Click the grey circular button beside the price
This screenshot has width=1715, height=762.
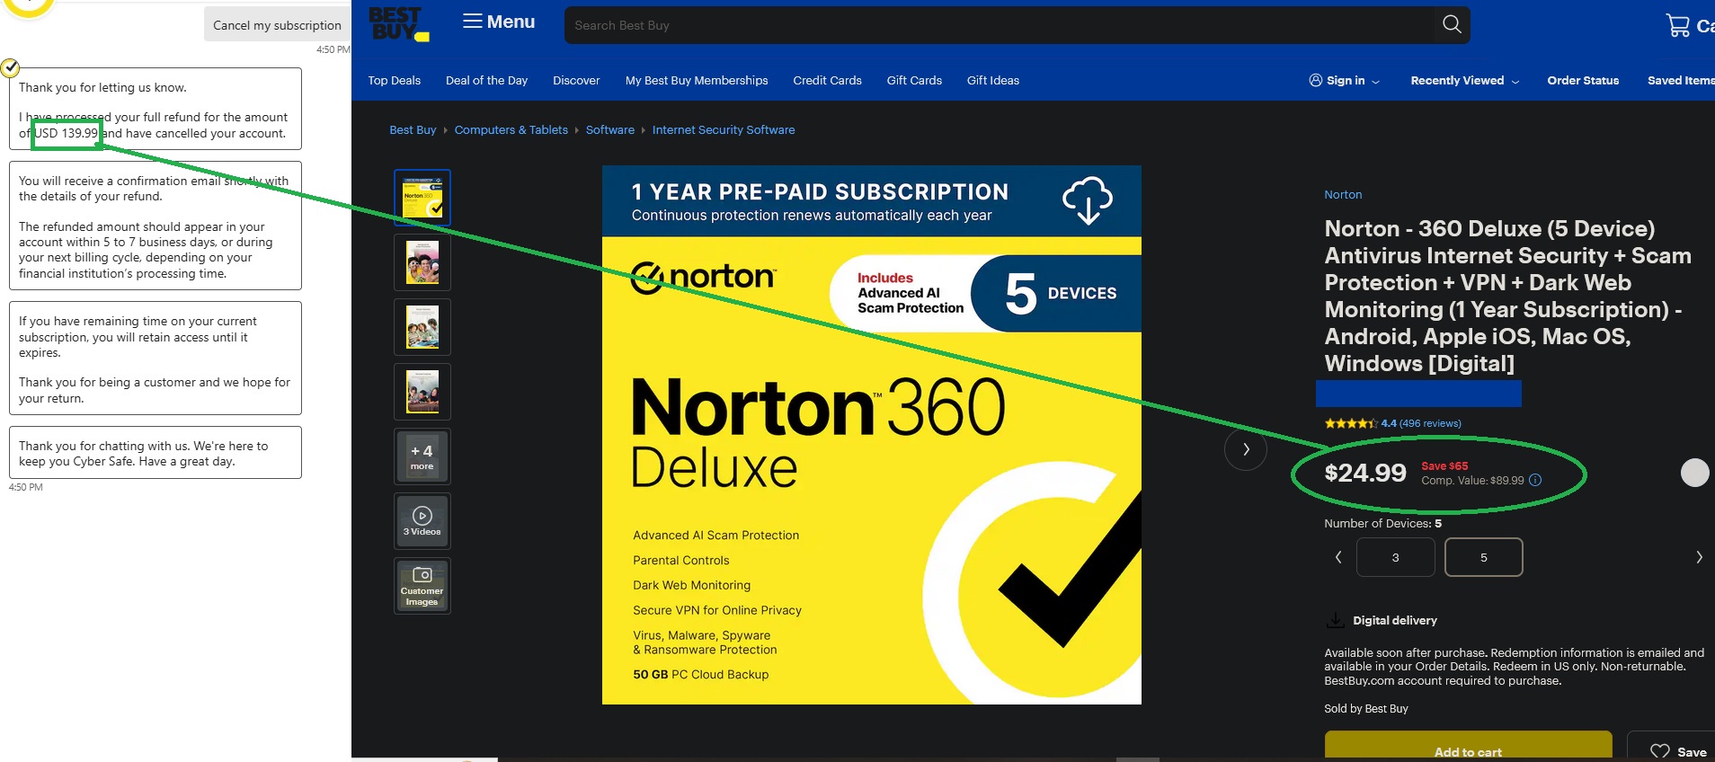point(1694,473)
